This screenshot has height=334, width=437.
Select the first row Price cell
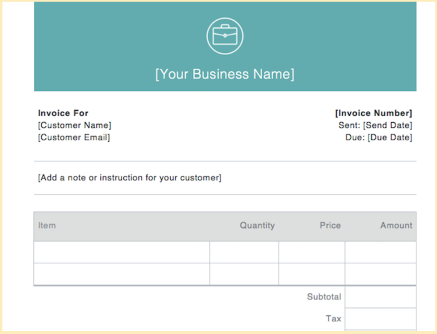pyautogui.click(x=312, y=252)
